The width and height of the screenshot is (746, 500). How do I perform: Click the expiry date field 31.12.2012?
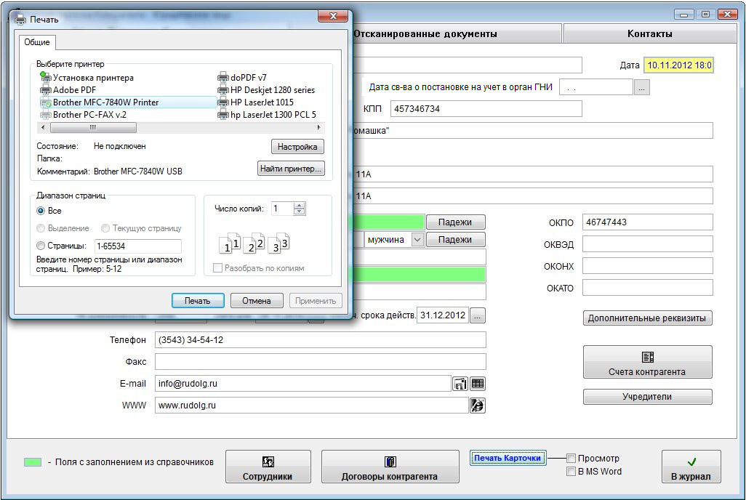(443, 315)
